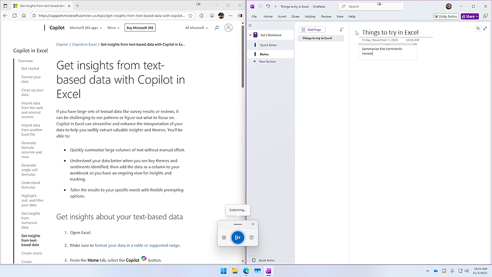This screenshot has width=492, height=277.
Task: Collapse Joe's Notebook in the sidebar
Action: 250,35
